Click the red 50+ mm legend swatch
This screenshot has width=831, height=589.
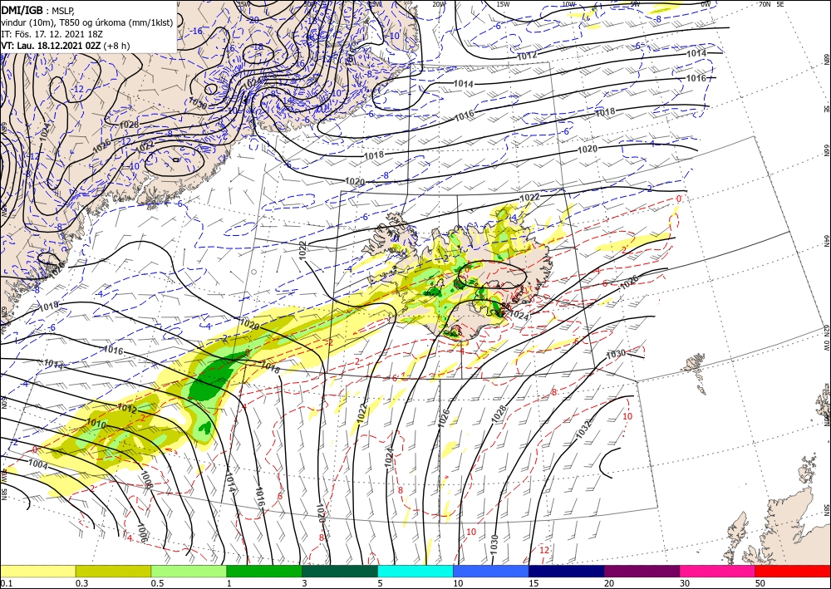pos(793,571)
